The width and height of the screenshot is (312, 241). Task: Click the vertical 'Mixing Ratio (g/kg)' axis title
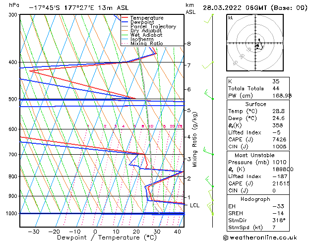(x=194, y=139)
